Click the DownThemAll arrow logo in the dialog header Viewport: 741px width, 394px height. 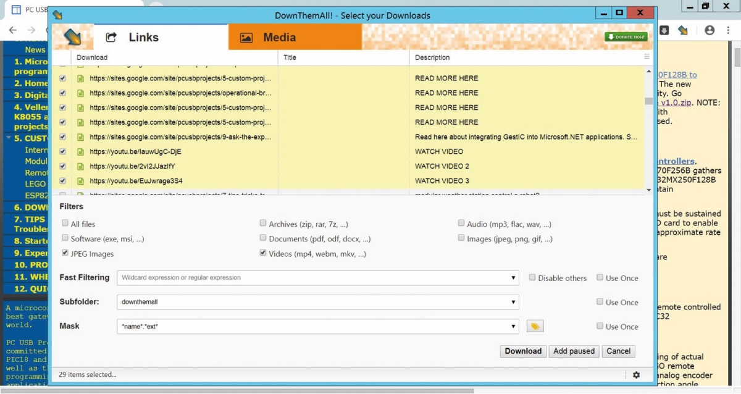tap(72, 36)
